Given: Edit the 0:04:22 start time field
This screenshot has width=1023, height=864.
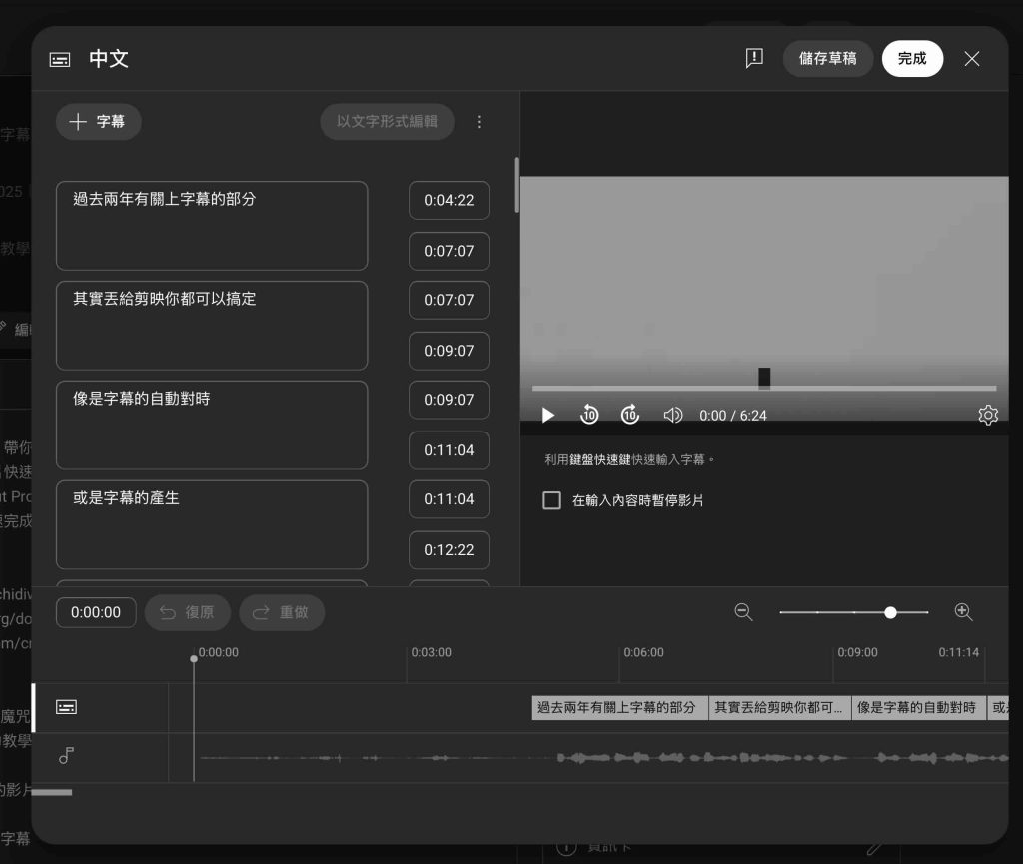Looking at the screenshot, I should click(449, 200).
